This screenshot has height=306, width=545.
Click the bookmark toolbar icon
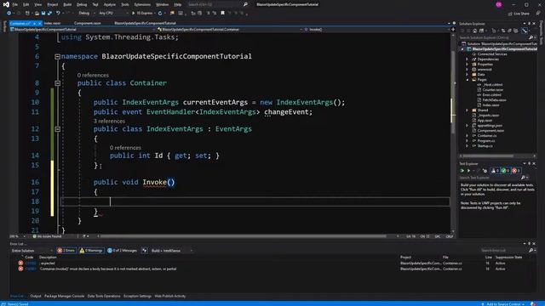point(223,14)
